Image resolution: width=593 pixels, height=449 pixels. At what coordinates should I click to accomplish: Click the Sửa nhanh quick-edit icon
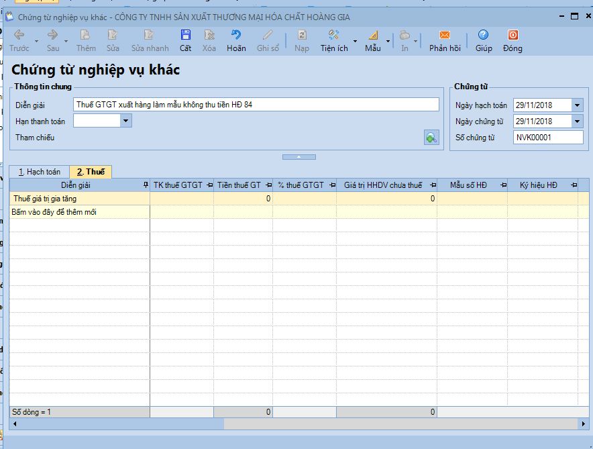pyautogui.click(x=149, y=35)
